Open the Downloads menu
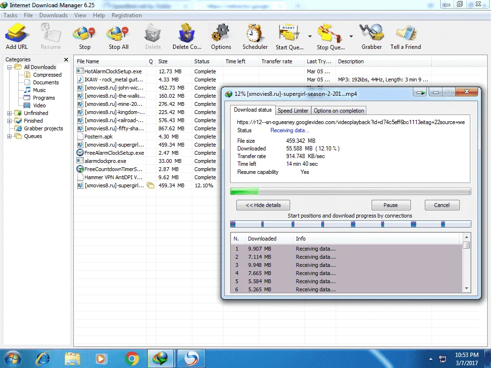Image resolution: width=491 pixels, height=368 pixels. (53, 15)
